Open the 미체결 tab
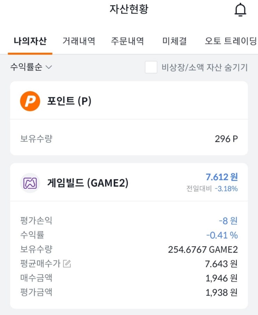Viewport: 258px width, 315px height. pyautogui.click(x=175, y=41)
